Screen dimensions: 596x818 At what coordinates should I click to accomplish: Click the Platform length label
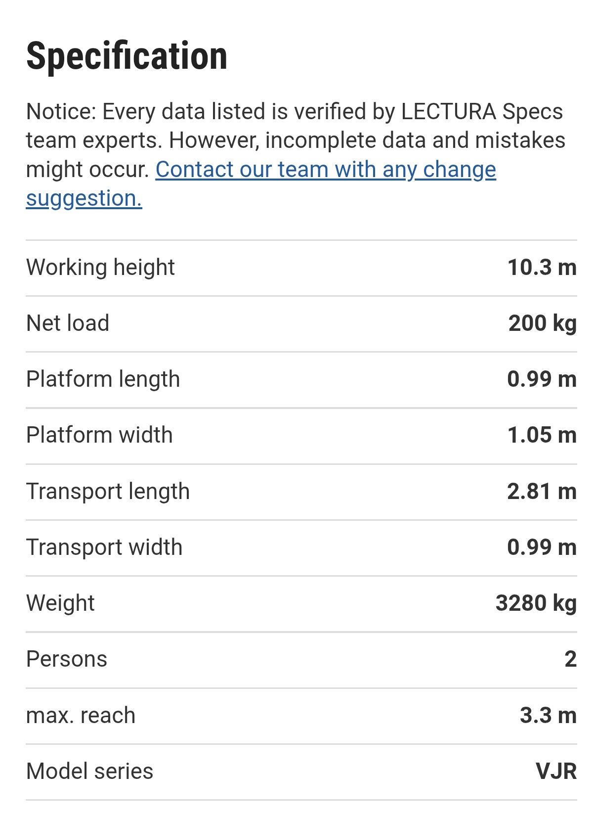[x=103, y=379]
